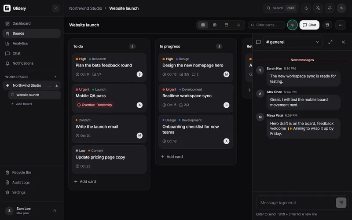Send the chat message with paper plane

point(341,203)
